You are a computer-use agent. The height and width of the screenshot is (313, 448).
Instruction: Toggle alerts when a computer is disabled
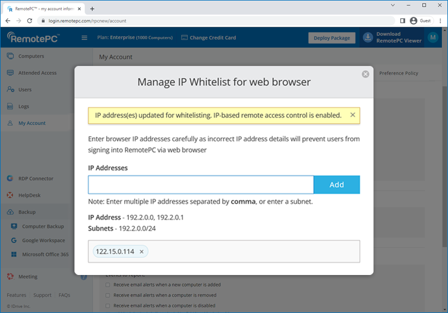click(108, 306)
